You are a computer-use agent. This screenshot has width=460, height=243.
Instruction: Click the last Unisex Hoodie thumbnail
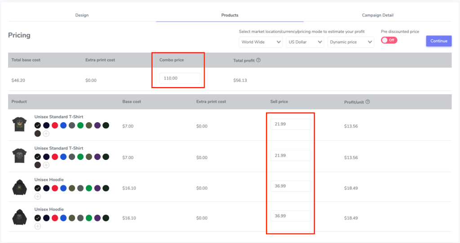point(19,217)
